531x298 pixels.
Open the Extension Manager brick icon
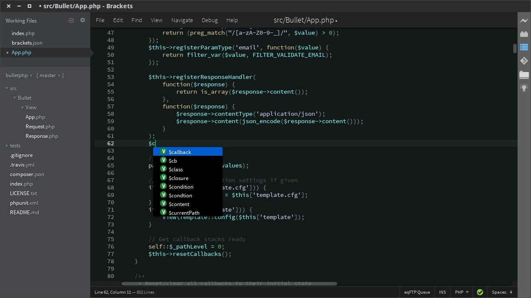pyautogui.click(x=524, y=34)
